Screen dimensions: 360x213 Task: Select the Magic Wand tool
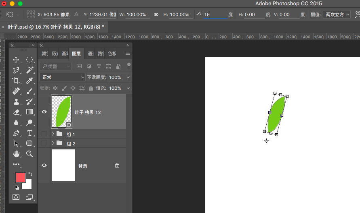[29, 70]
